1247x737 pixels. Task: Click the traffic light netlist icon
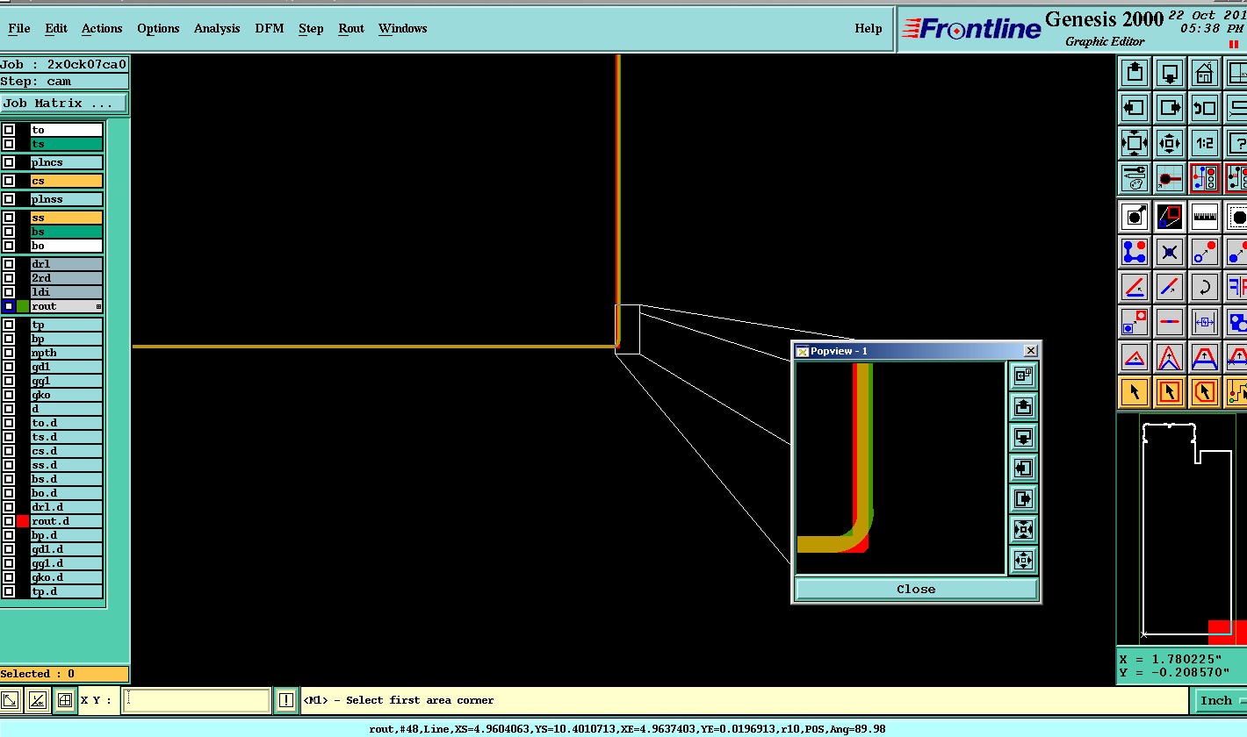pyautogui.click(x=1205, y=178)
